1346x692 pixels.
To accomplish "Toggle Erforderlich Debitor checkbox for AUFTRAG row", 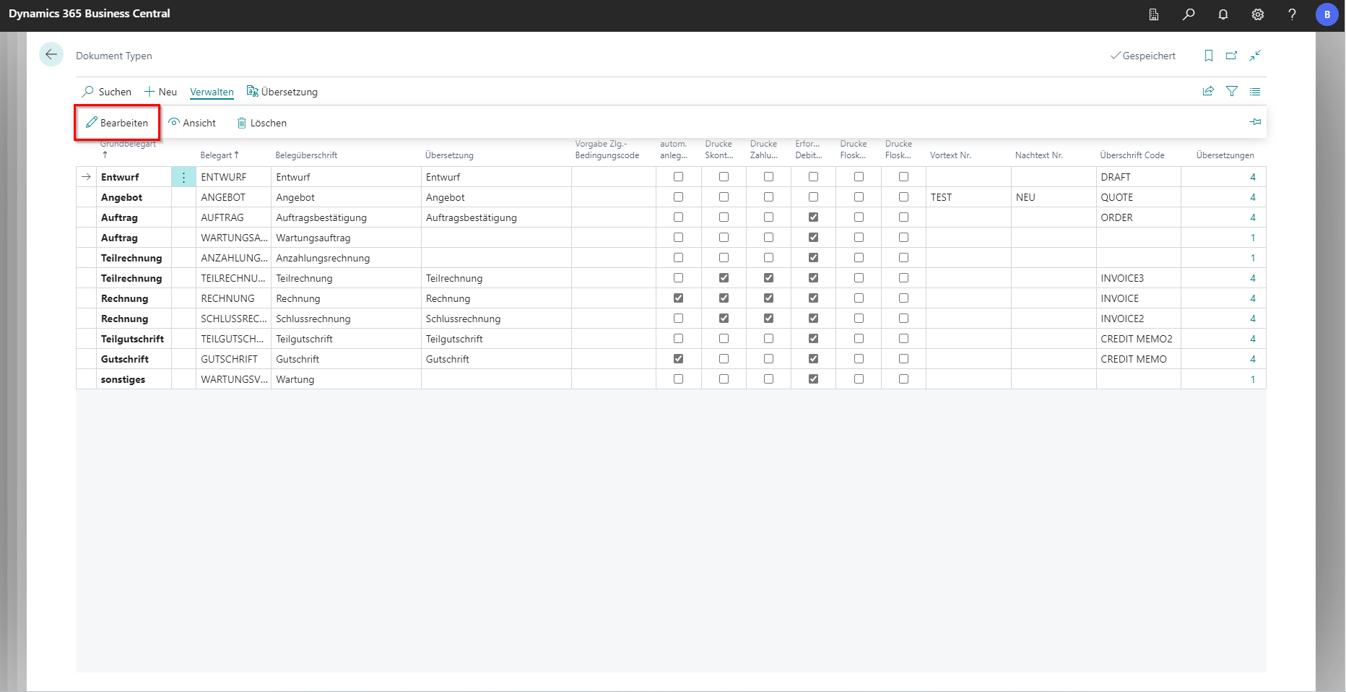I will pyautogui.click(x=814, y=217).
